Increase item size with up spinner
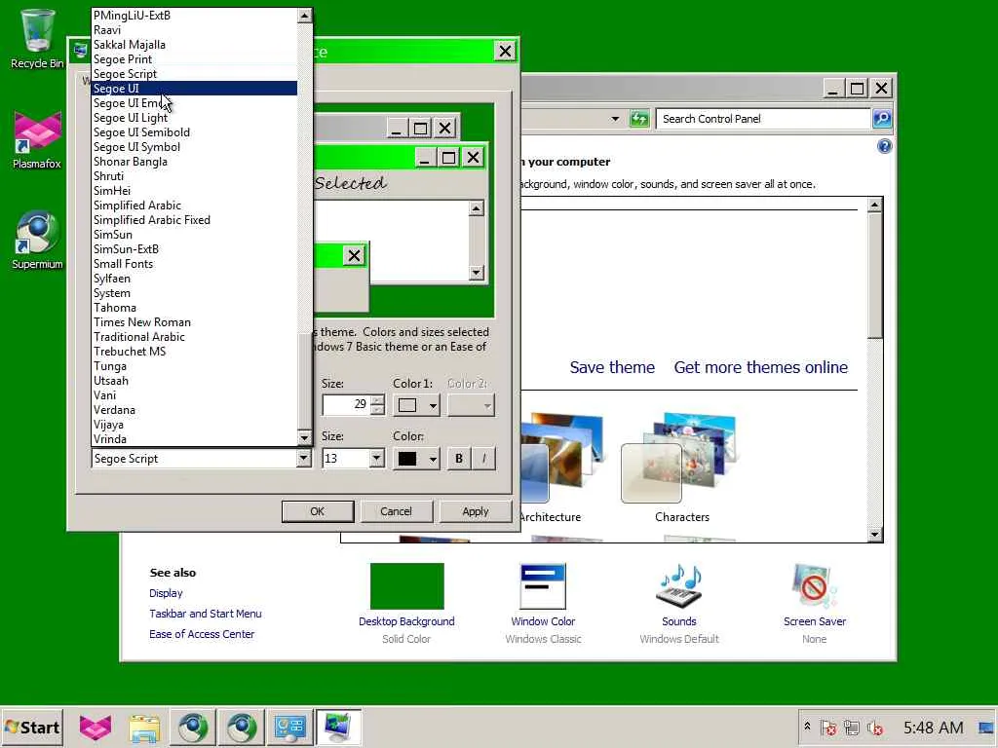Screen dimensions: 998x748 [x=377, y=400]
